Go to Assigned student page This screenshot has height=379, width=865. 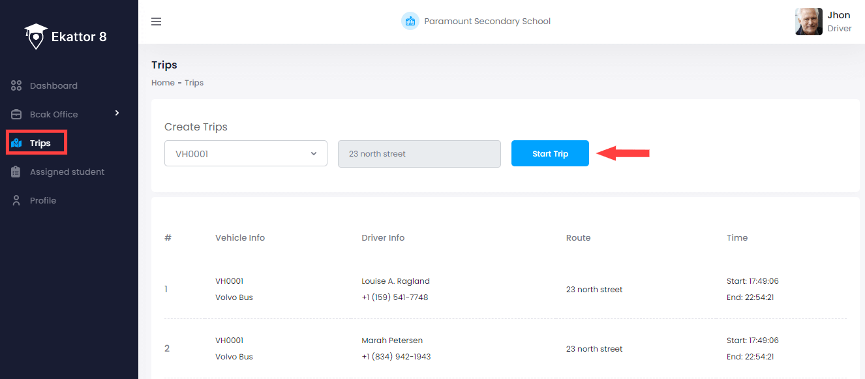click(x=67, y=172)
